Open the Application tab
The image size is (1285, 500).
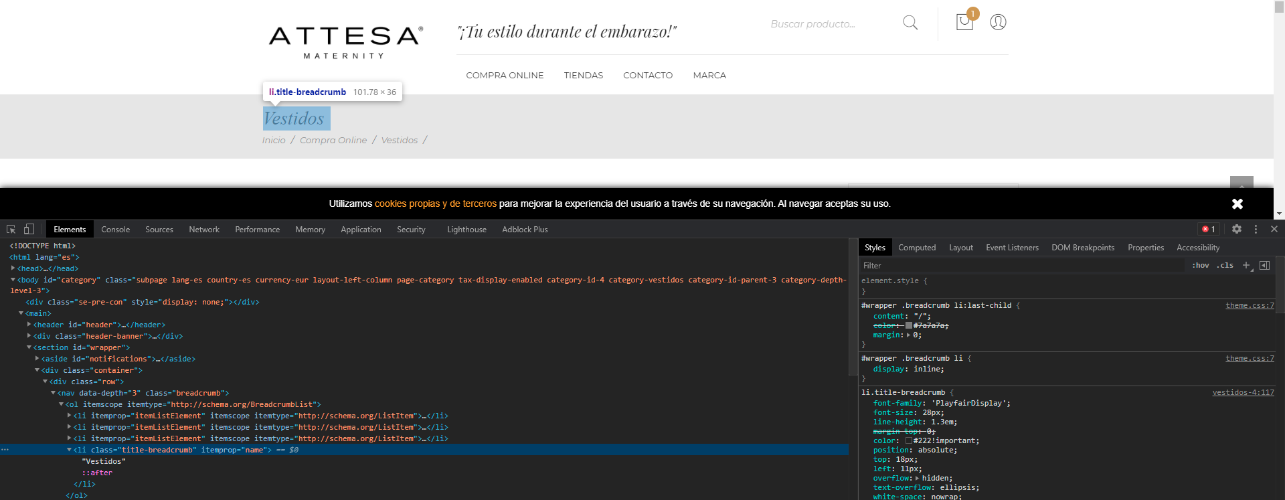tap(361, 229)
